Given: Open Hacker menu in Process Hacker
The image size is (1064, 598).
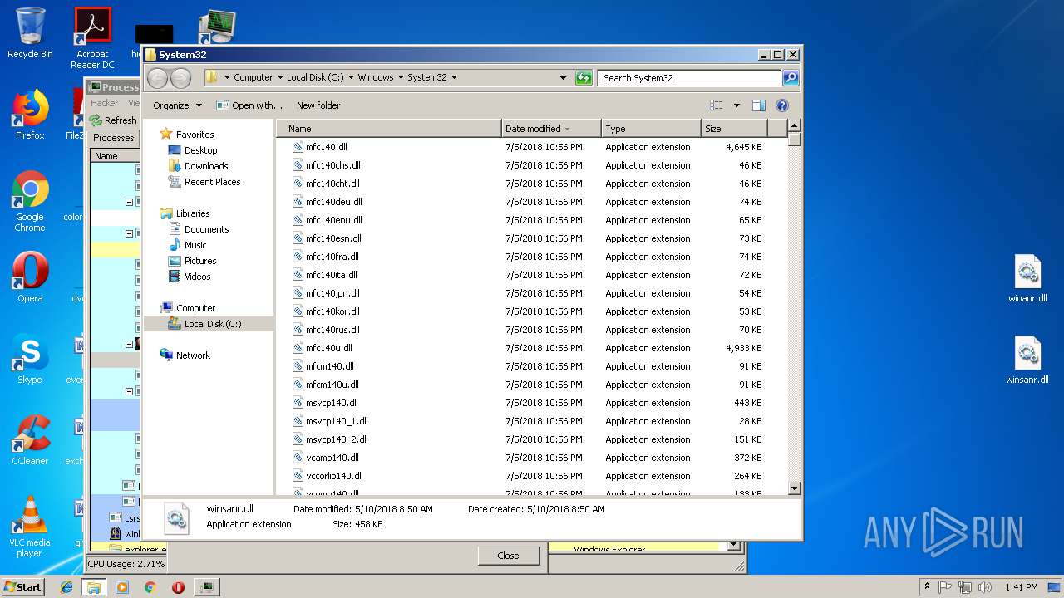Looking at the screenshot, I should [105, 103].
